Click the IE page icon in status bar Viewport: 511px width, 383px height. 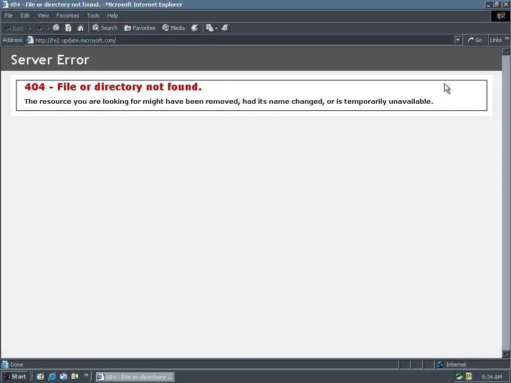(4, 365)
